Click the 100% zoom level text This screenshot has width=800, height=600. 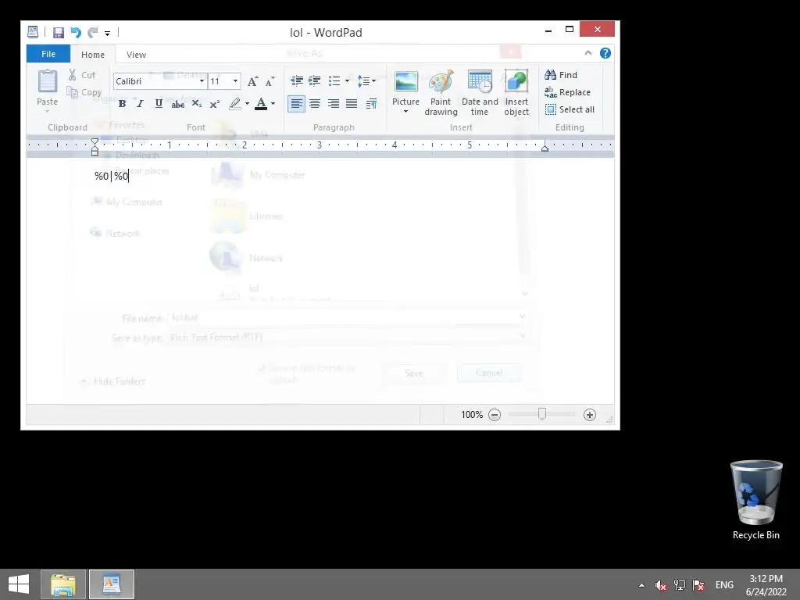tap(472, 415)
